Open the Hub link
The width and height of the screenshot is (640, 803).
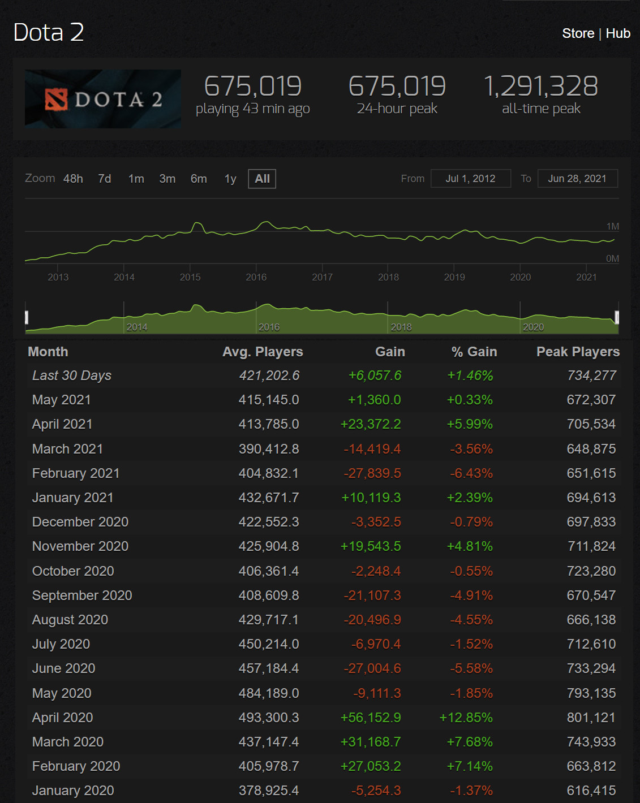[x=618, y=33]
